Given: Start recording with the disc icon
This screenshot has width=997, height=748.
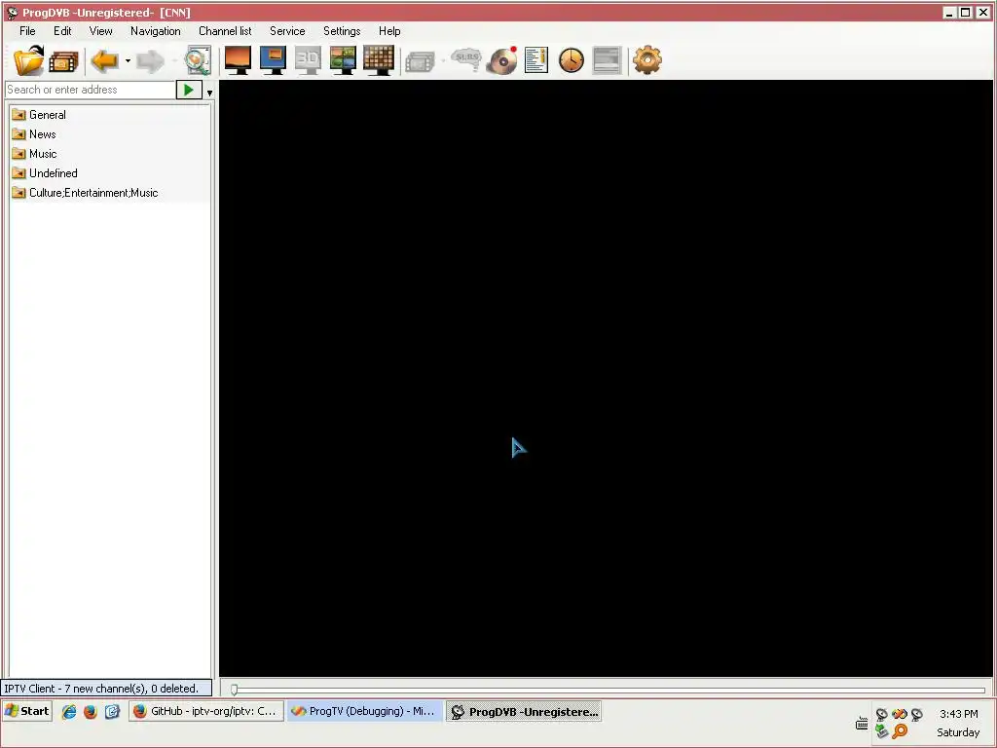Looking at the screenshot, I should [x=501, y=60].
